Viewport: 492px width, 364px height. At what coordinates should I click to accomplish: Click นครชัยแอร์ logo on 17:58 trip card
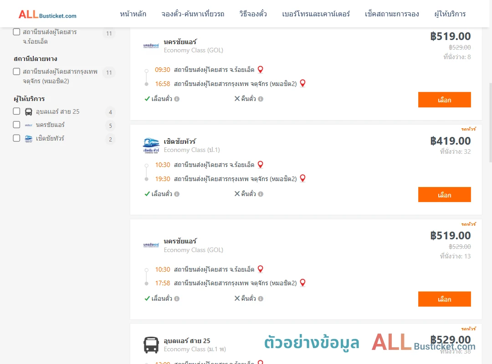click(151, 245)
